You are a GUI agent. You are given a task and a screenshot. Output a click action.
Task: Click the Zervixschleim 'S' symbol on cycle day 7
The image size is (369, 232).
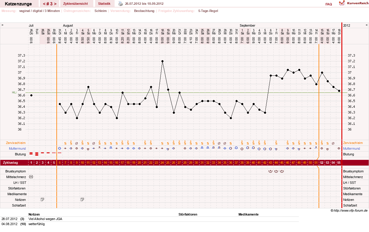point(65,143)
